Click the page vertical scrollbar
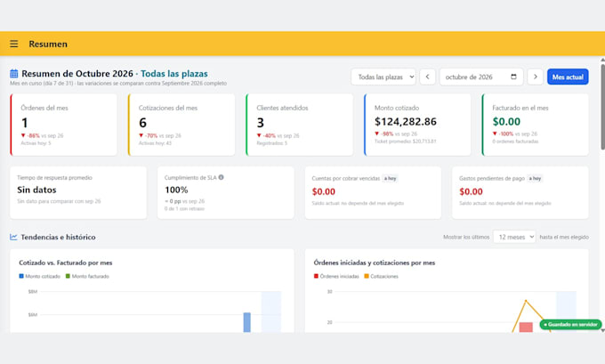Viewport: 605px width, 364px height. [x=602, y=107]
